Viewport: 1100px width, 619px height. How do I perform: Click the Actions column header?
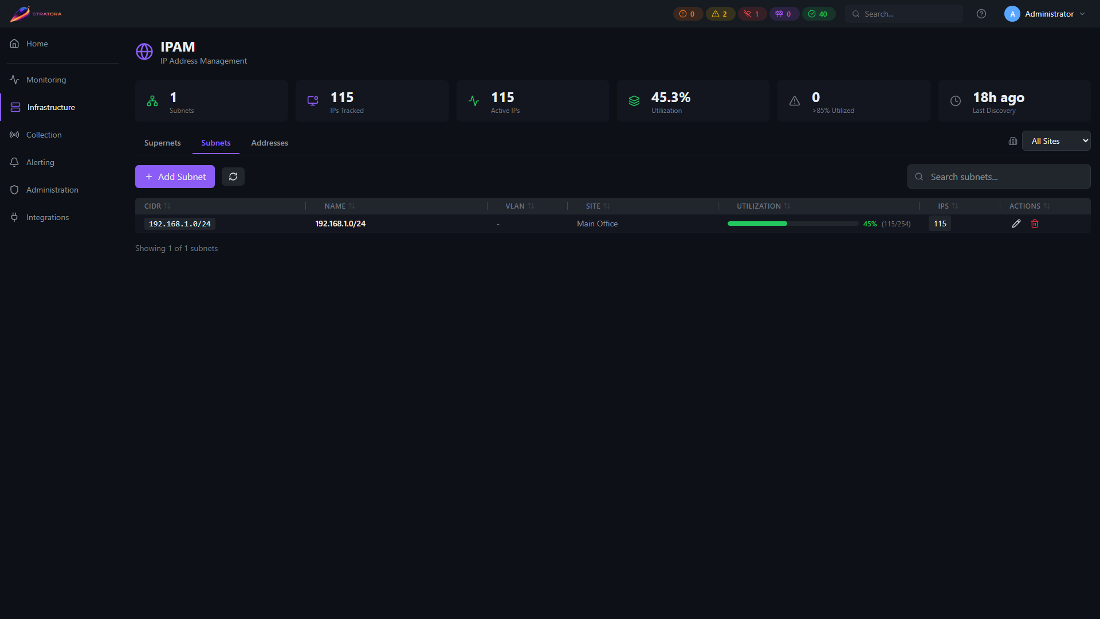tap(1029, 206)
